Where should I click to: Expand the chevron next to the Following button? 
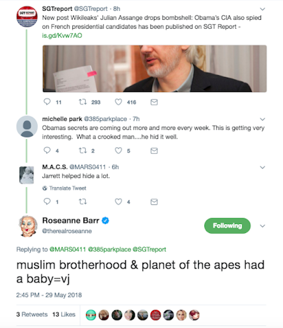(x=262, y=226)
